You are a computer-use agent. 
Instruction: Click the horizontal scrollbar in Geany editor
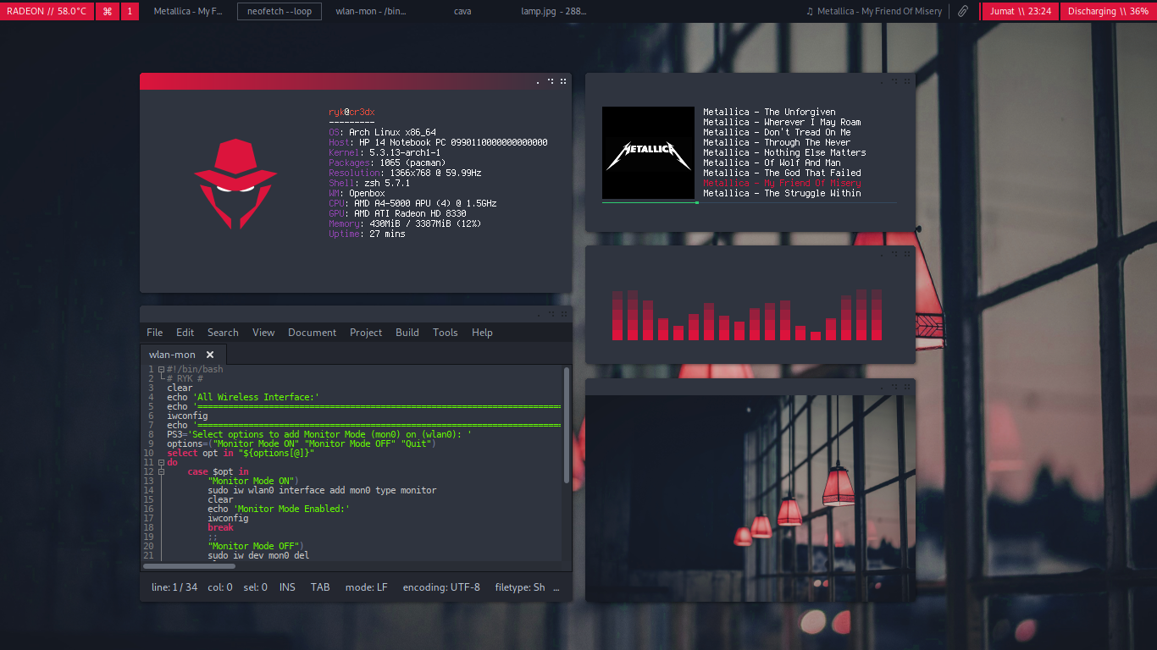click(x=189, y=565)
